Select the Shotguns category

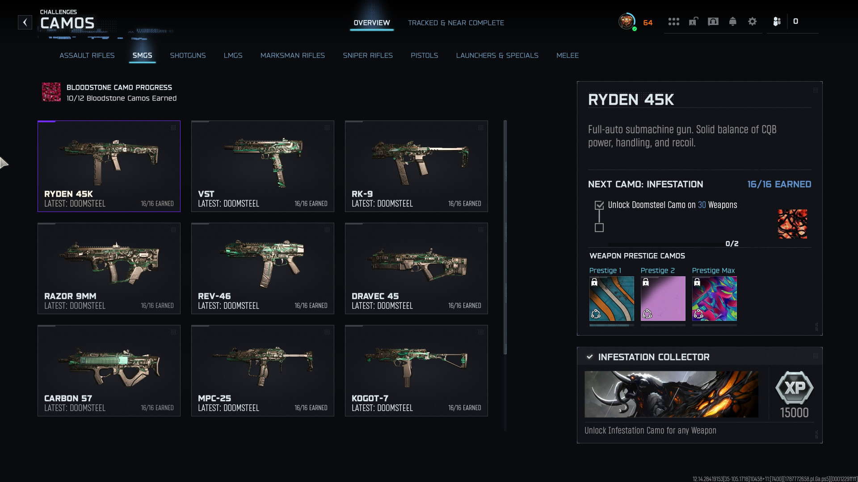coord(188,55)
